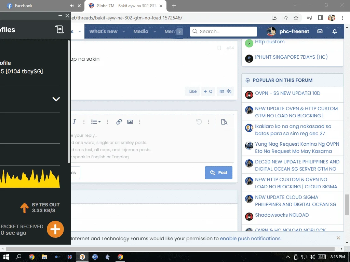Switch to the Facebook browser tab
This screenshot has height=262, width=350.
pyautogui.click(x=24, y=6)
